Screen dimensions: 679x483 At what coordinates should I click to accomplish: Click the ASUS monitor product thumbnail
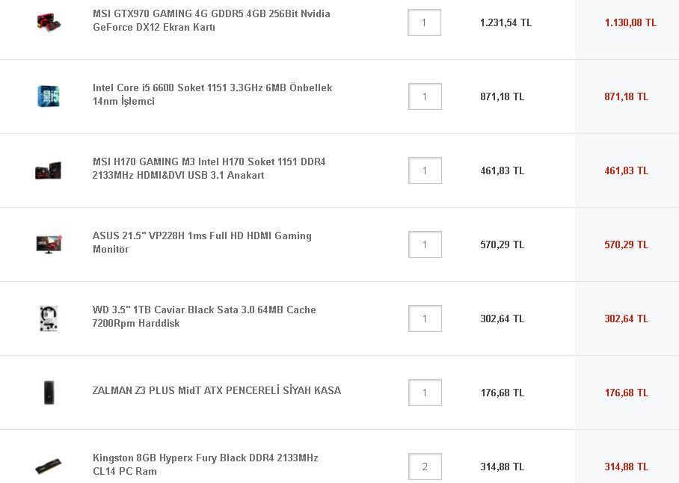coord(49,244)
